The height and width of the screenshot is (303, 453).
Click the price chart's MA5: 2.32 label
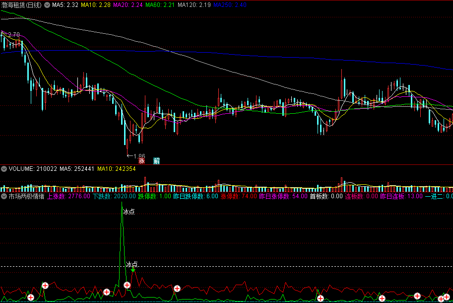[65, 5]
